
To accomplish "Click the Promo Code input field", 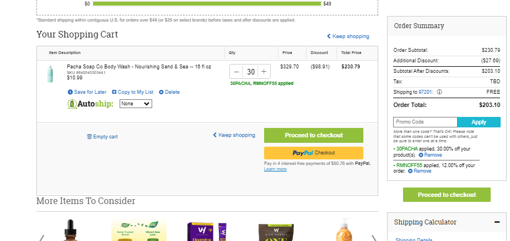I will click(426, 122).
